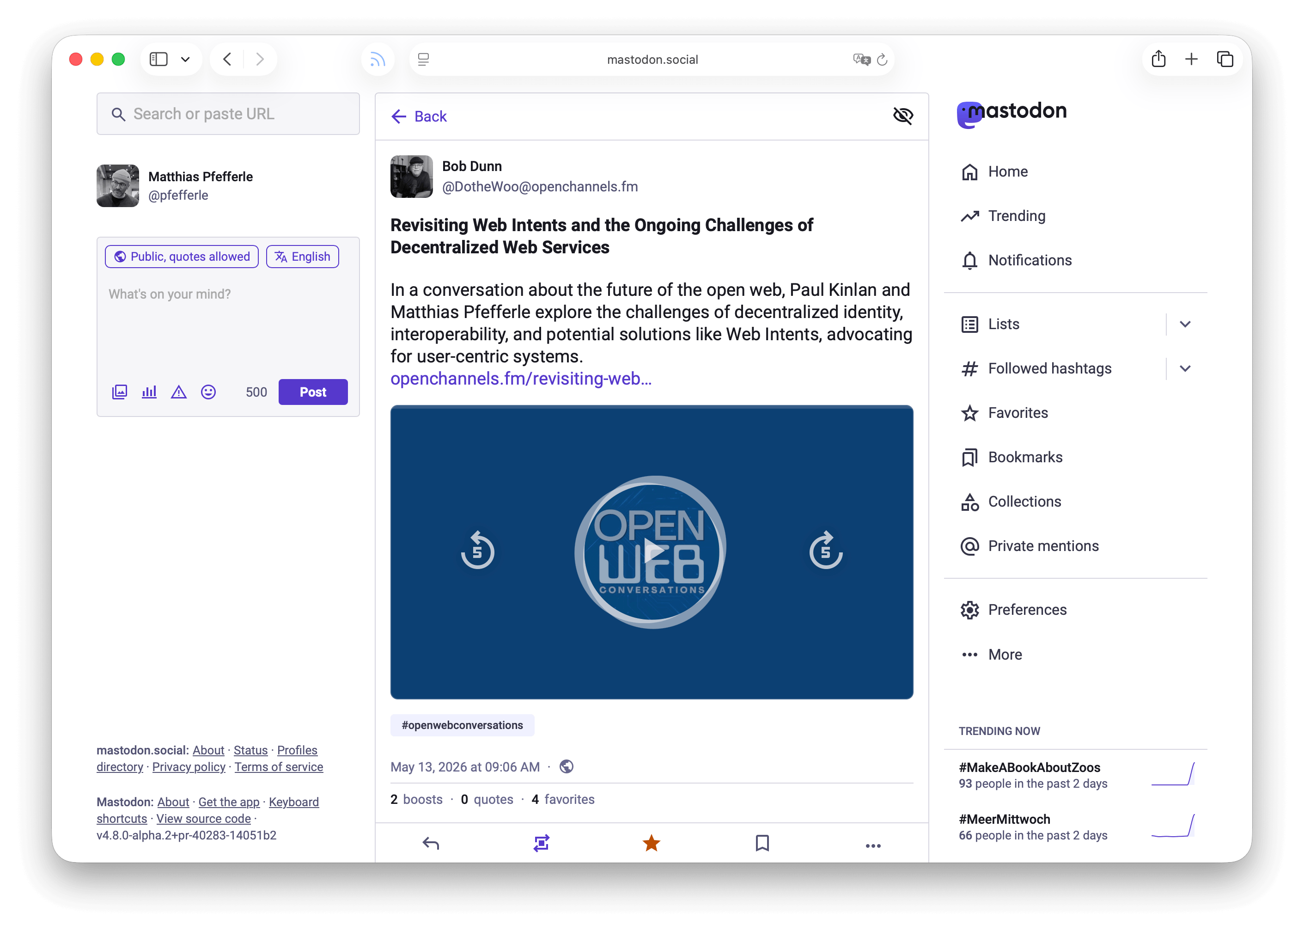Viewport: 1304px width, 931px height.
Task: Open Favorites in the sidebar
Action: pos(1004,413)
